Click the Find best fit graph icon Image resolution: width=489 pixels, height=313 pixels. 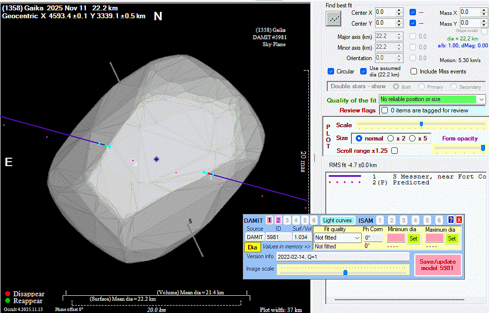334,18
